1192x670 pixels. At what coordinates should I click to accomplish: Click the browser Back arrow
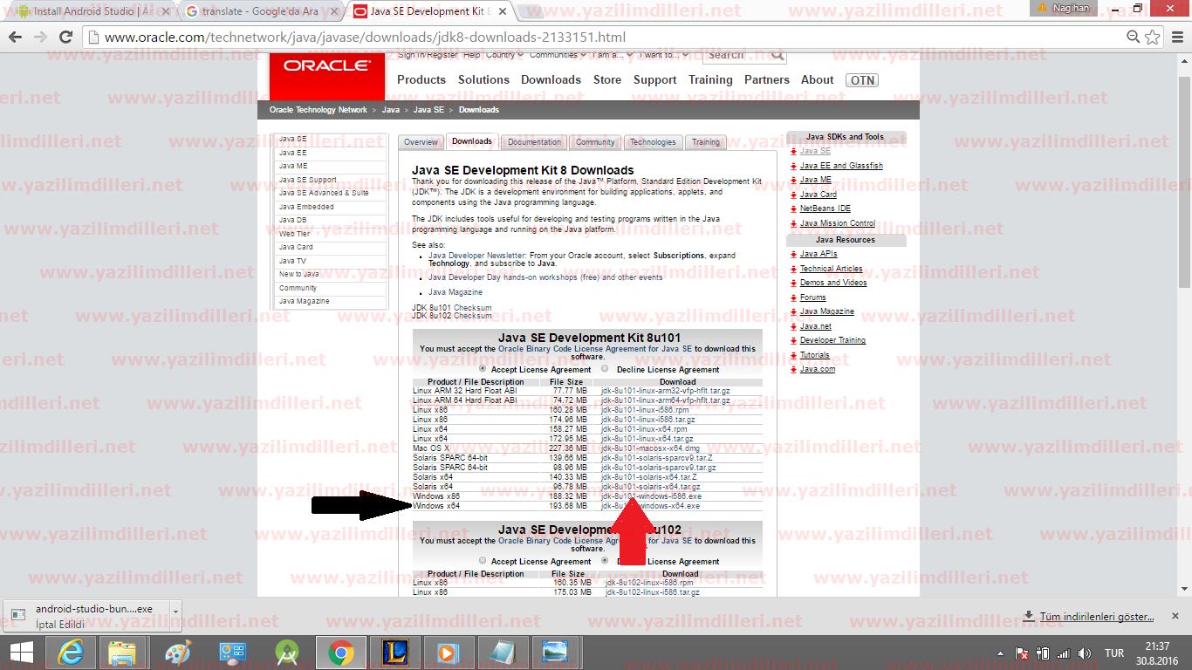[x=15, y=38]
